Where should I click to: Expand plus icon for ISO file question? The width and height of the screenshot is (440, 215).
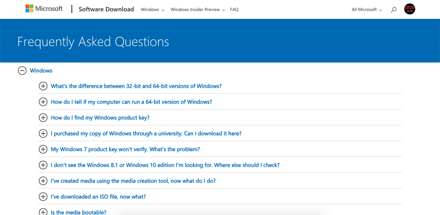click(43, 197)
